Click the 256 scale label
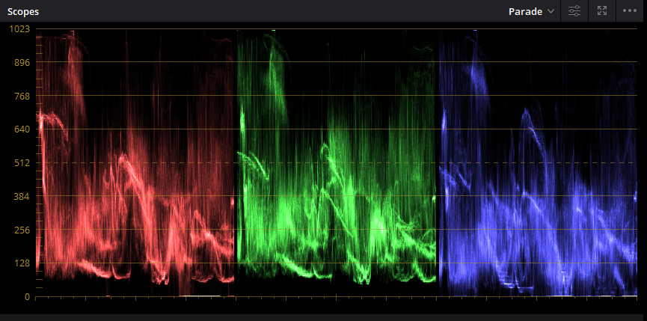The width and height of the screenshot is (647, 321). pyautogui.click(x=22, y=230)
